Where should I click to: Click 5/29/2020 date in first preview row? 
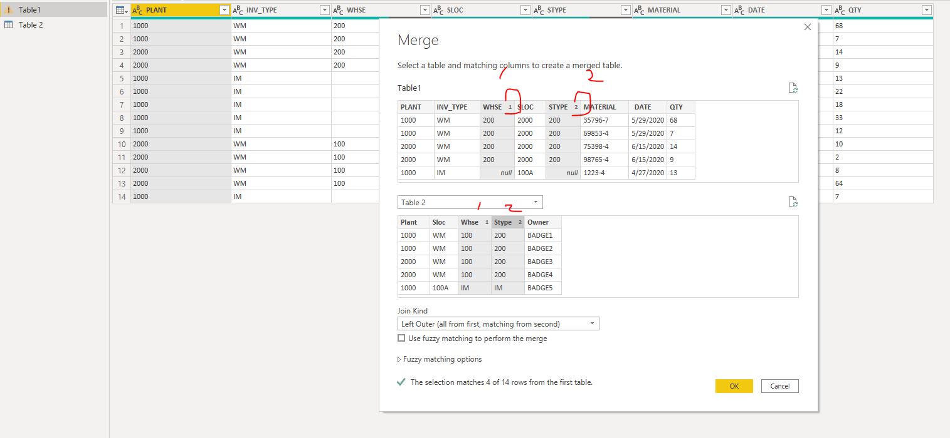click(648, 120)
